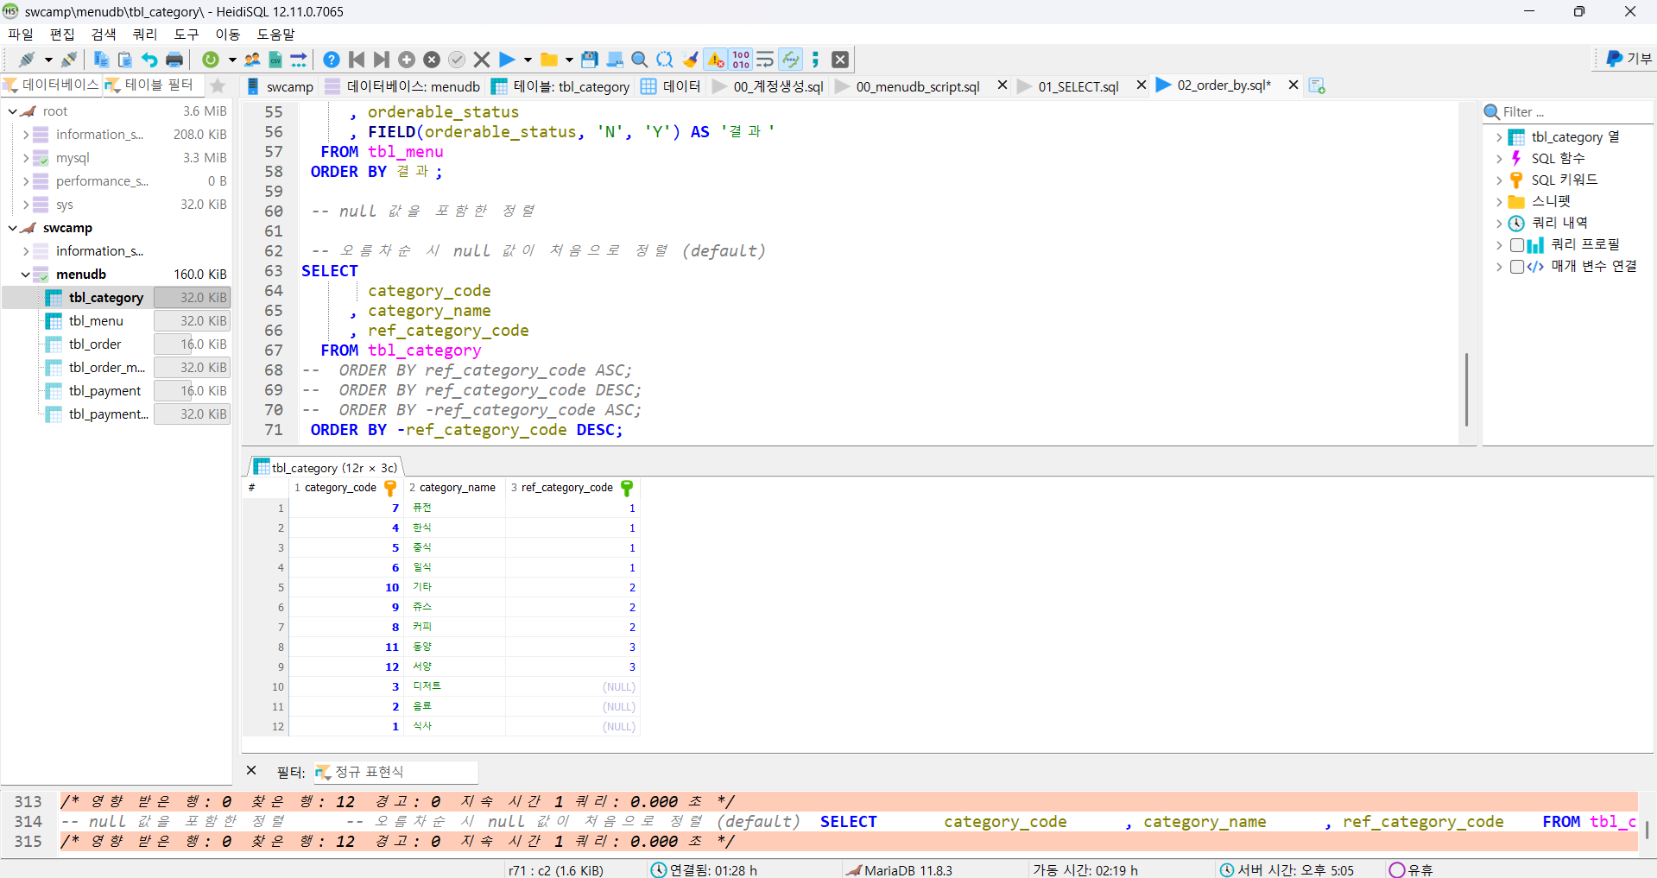
Task: Run the query with the blue Execute arrow
Action: tap(507, 60)
